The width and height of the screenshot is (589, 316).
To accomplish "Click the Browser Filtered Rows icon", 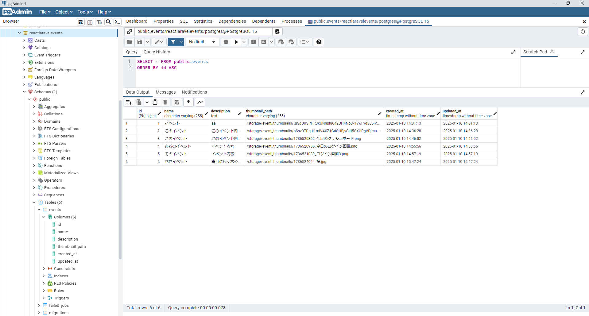I will click(99, 22).
